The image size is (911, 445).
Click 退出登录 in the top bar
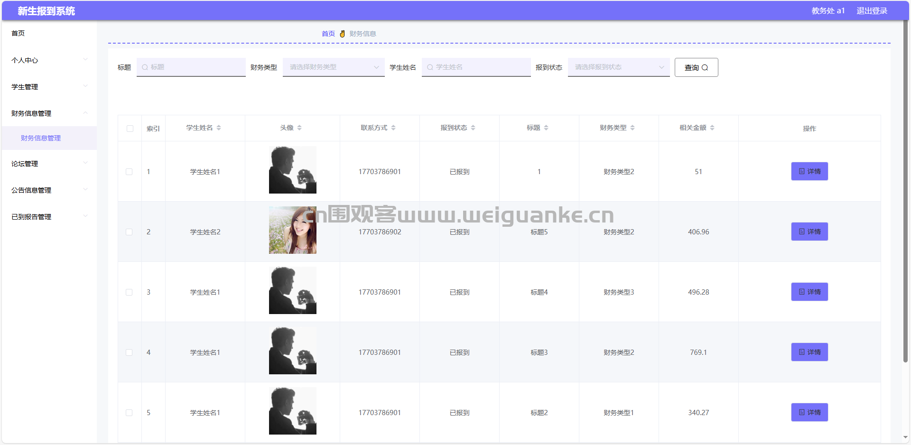point(872,11)
